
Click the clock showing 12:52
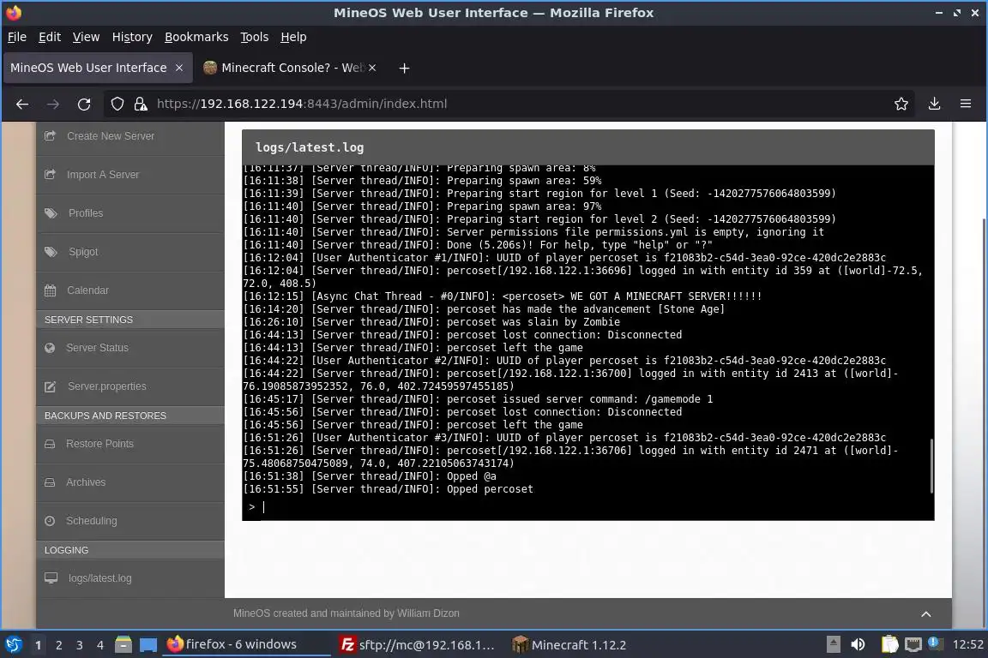point(967,644)
